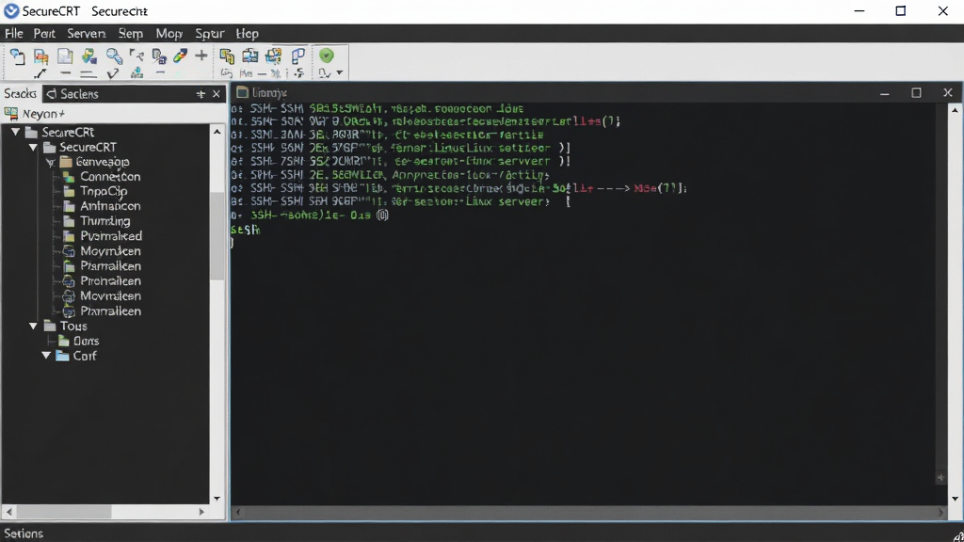Click the green round checkmark toolbar icon
The width and height of the screenshot is (964, 542).
point(327,56)
